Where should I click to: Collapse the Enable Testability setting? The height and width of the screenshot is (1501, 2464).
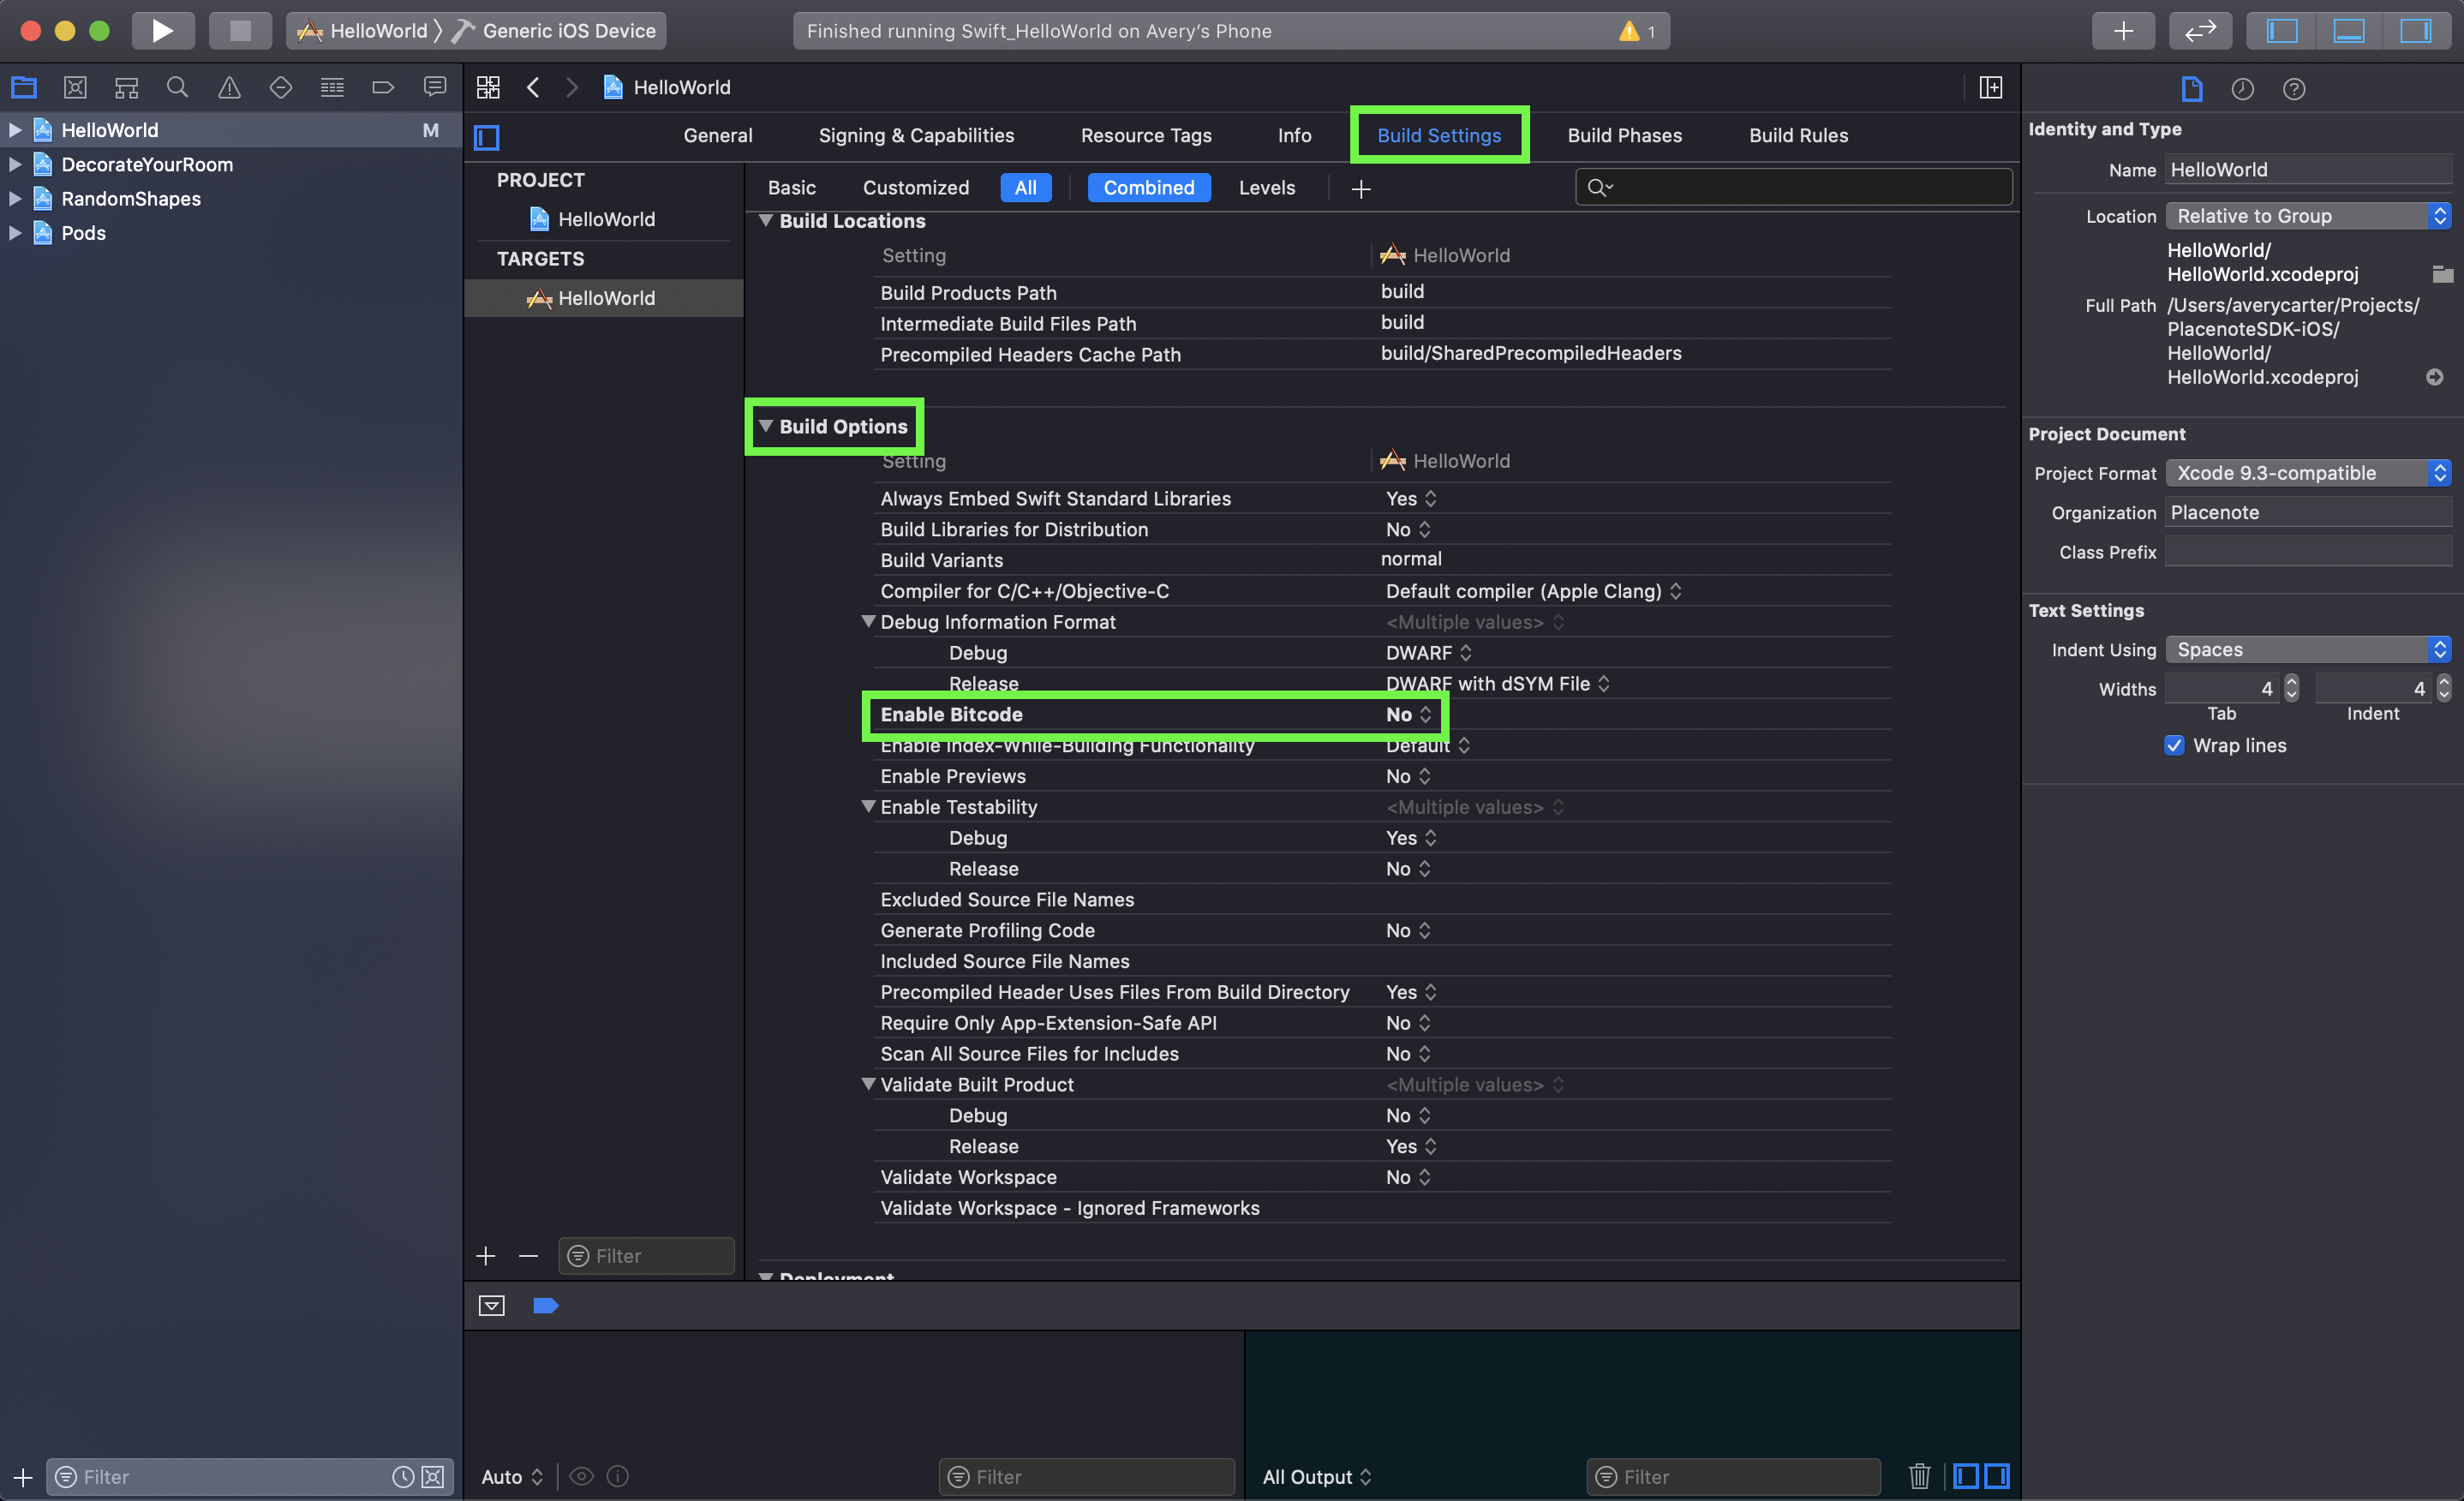[x=868, y=806]
